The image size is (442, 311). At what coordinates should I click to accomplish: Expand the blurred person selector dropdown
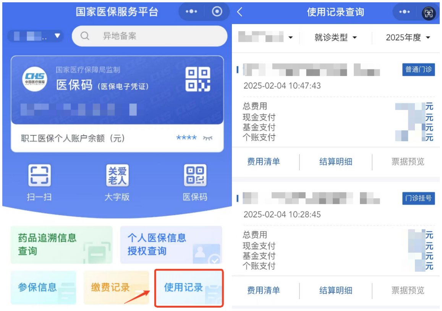(266, 37)
